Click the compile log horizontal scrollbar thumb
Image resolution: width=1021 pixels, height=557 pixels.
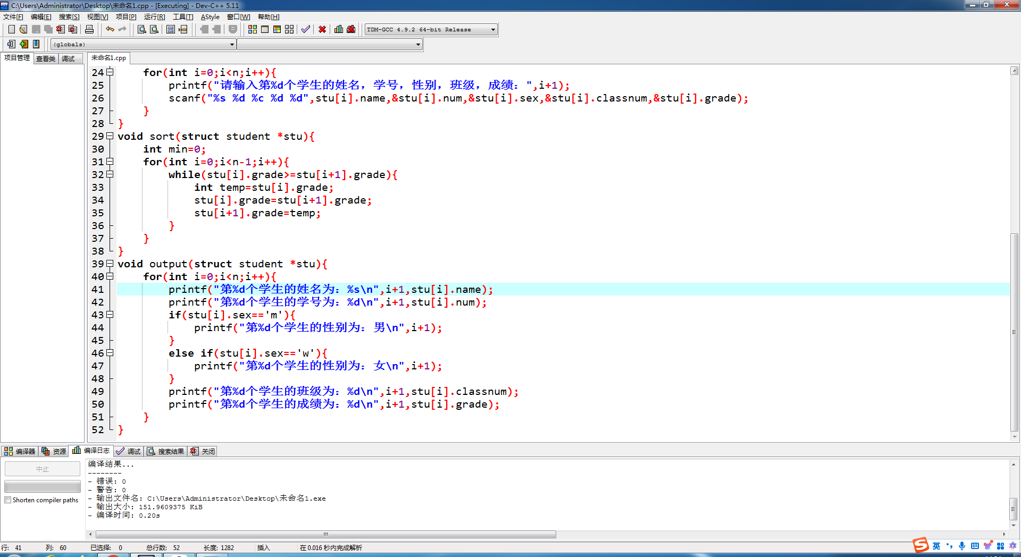(326, 534)
